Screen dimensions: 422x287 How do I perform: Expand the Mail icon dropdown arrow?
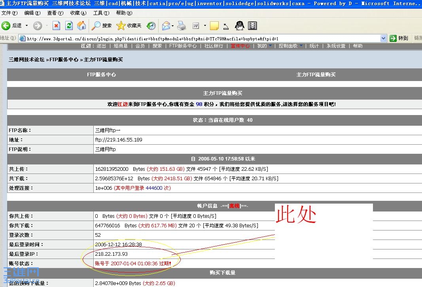point(172,26)
